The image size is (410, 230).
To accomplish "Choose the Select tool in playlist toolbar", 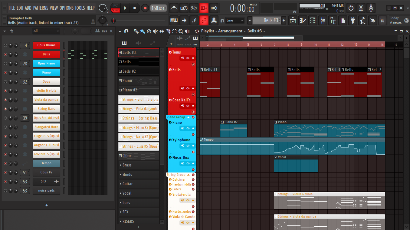I will click(174, 31).
